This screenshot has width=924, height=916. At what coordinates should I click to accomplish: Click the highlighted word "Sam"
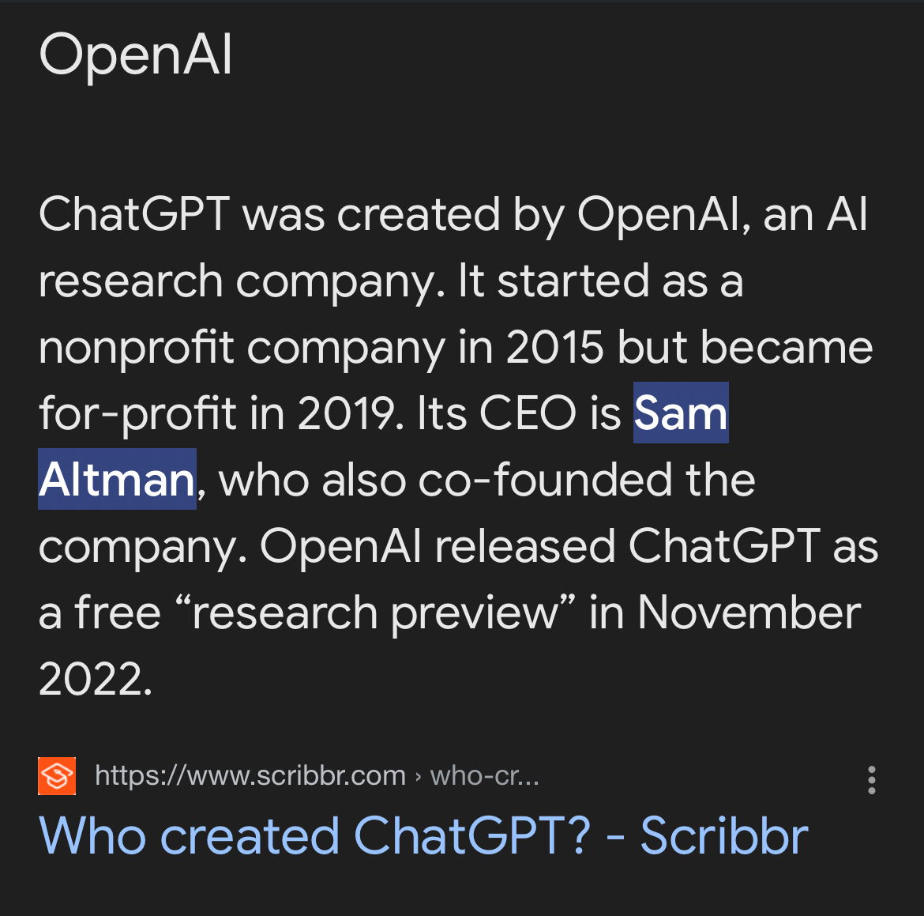(680, 413)
